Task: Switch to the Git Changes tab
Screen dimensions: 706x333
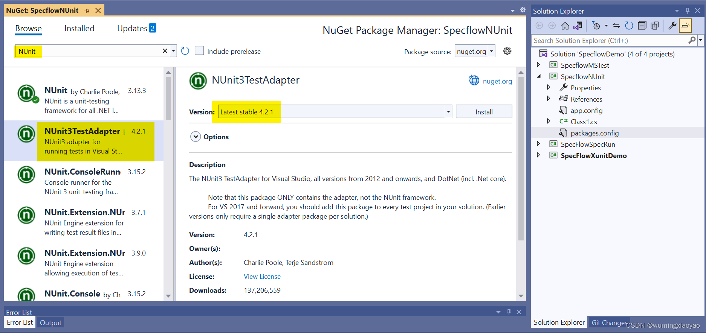Action: [x=609, y=322]
